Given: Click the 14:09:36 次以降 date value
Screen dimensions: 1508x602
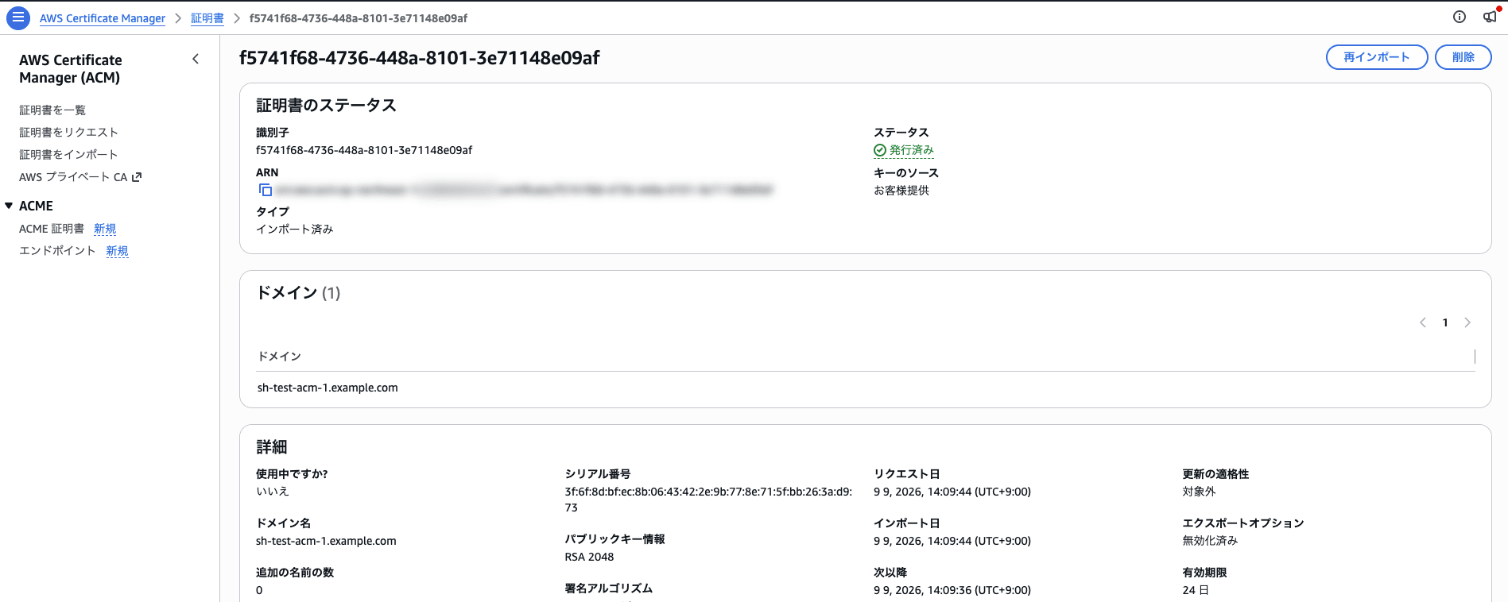Looking at the screenshot, I should click(952, 590).
